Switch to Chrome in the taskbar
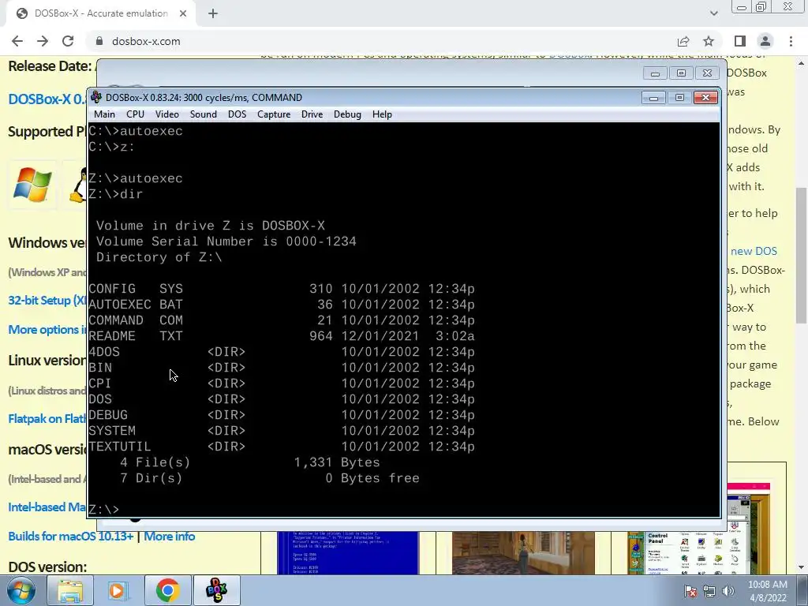This screenshot has height=606, width=808. coord(167,590)
